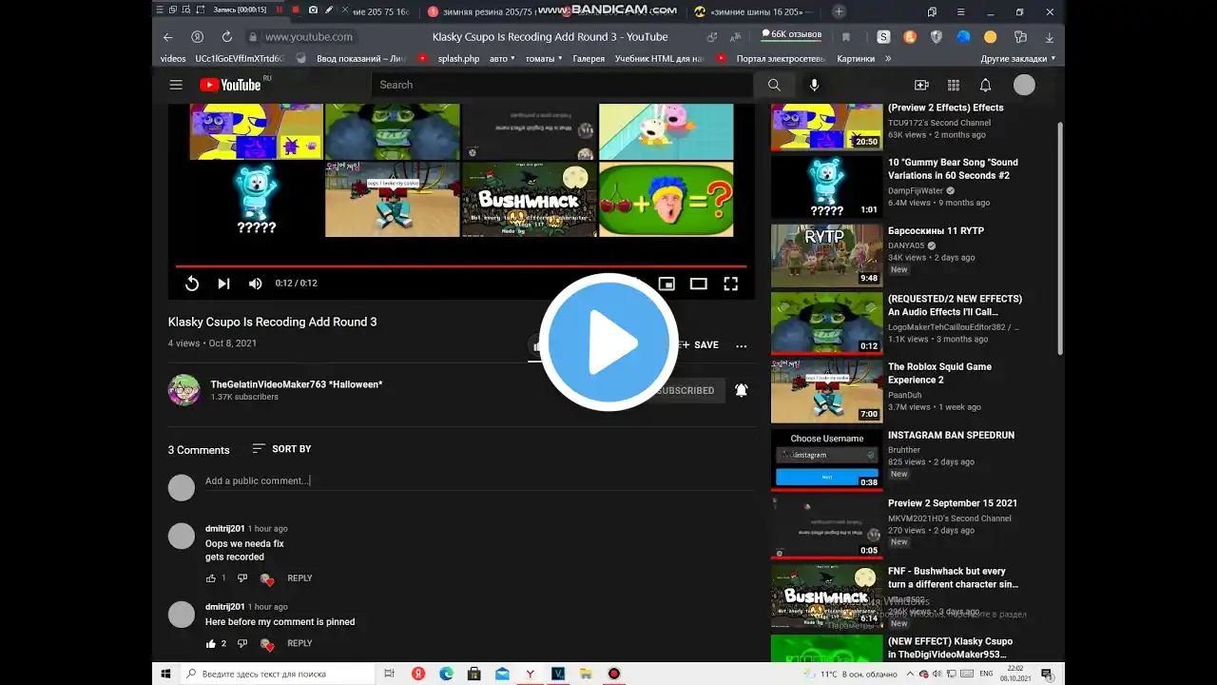Viewport: 1217px width, 685px height.
Task: Open TheGelatinVideoMaker763 channel link
Action: tap(296, 384)
